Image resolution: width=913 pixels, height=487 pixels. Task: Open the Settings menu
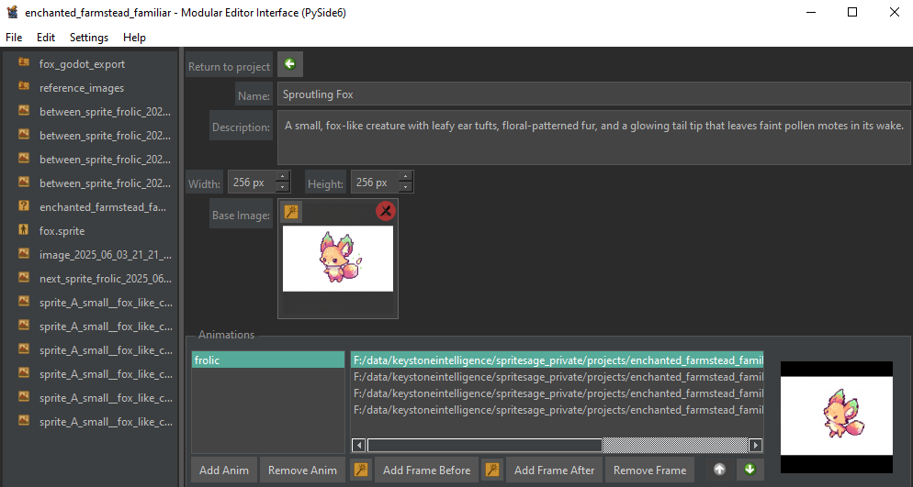click(x=89, y=38)
